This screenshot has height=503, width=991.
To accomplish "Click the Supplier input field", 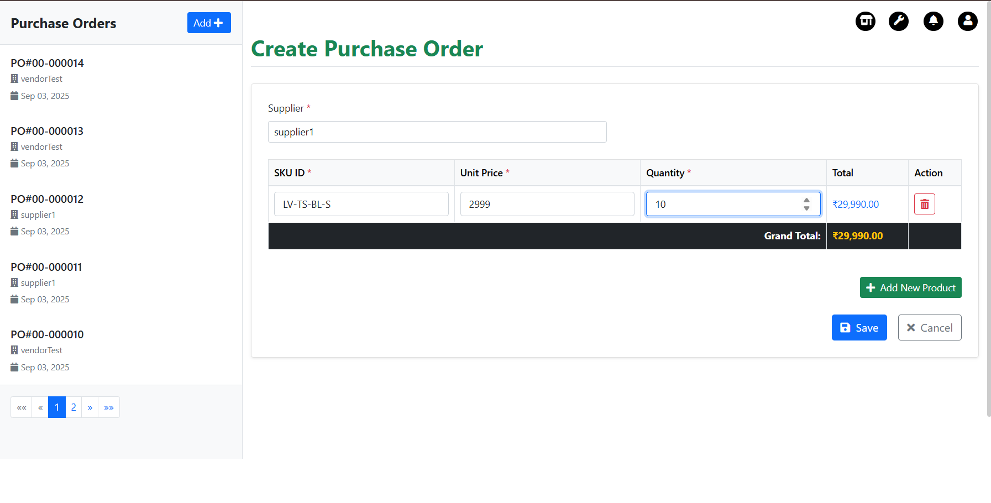I will point(437,132).
